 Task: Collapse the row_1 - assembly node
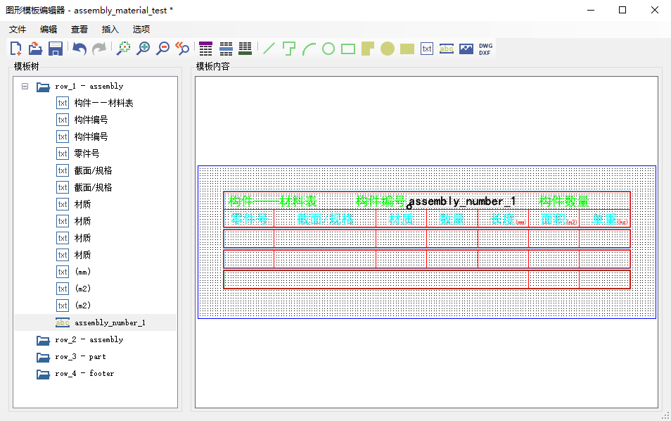pyautogui.click(x=25, y=86)
